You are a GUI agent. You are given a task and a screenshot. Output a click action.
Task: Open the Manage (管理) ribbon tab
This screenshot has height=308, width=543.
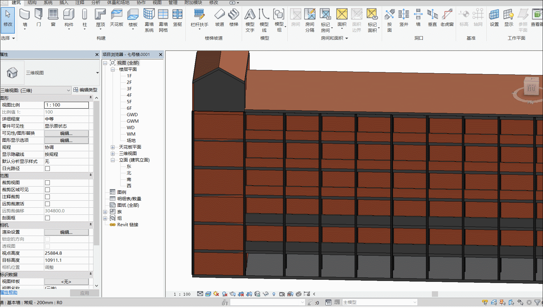[173, 3]
